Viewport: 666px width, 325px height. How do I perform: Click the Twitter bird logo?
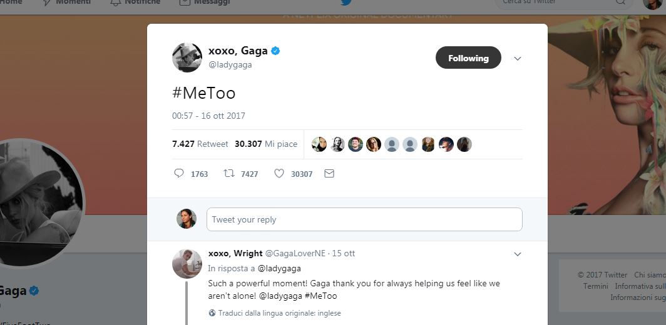[x=346, y=2]
